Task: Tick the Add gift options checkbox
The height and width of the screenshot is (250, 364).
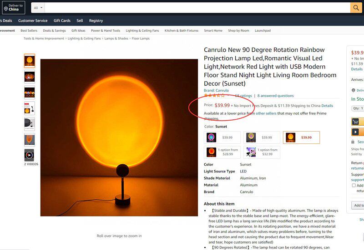Action: click(x=354, y=186)
